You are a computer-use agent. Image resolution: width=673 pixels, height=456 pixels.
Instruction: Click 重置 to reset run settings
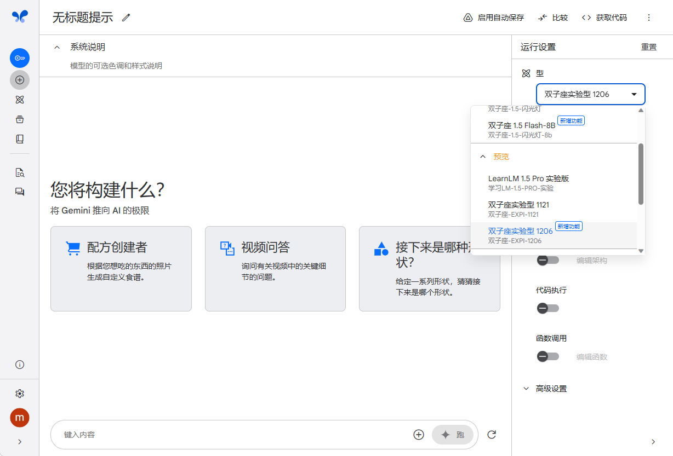click(x=649, y=47)
